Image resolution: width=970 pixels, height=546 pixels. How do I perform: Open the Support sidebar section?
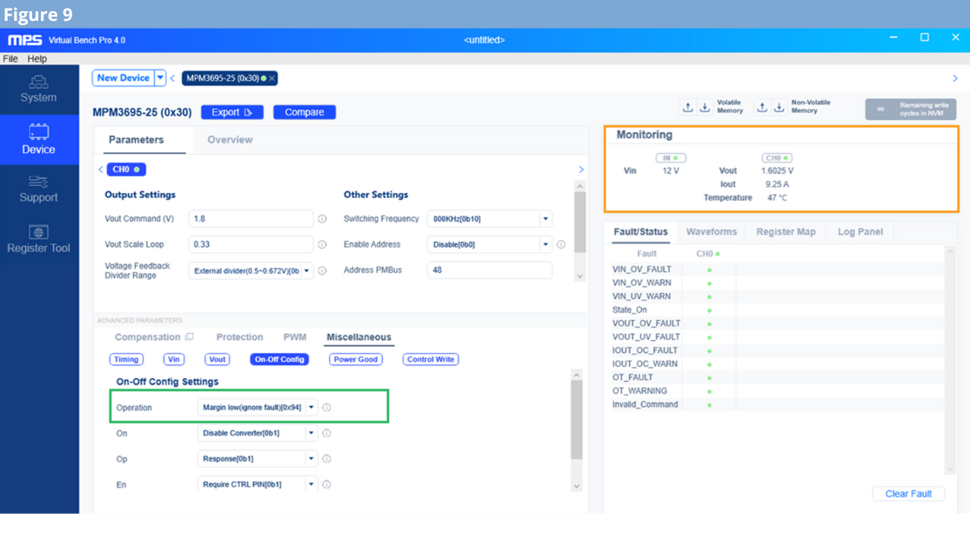[38, 190]
